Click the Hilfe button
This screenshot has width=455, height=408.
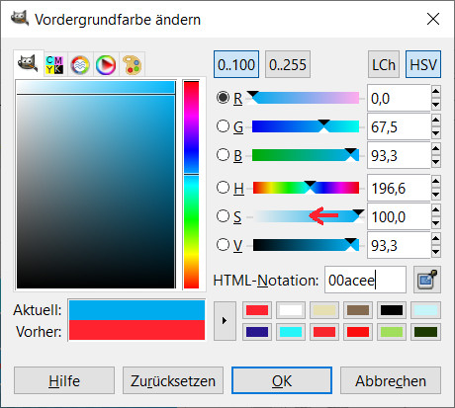(x=64, y=380)
